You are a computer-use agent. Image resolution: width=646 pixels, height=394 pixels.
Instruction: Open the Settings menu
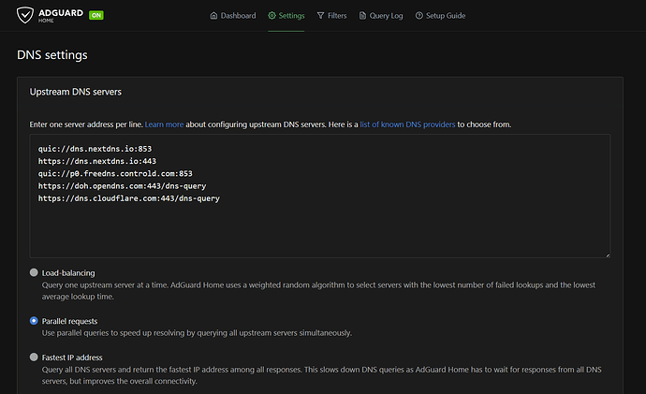point(286,16)
